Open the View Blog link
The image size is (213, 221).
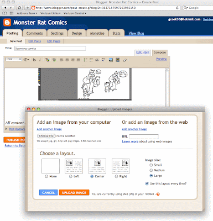point(136,33)
